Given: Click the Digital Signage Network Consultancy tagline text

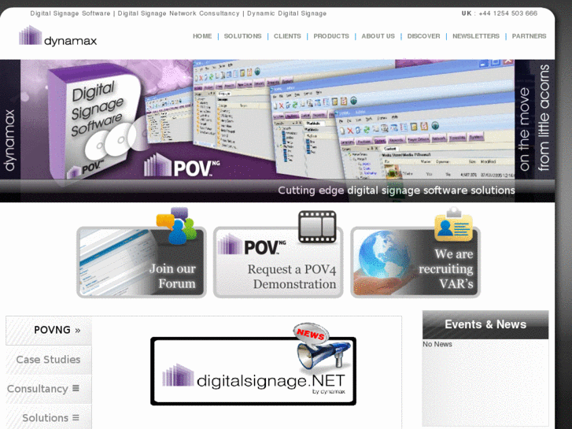Looking at the screenshot, I should [179, 13].
